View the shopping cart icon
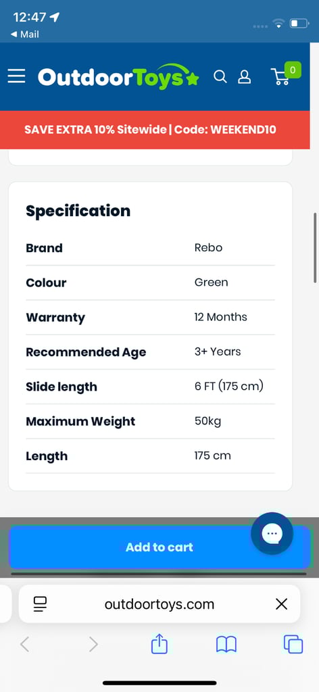Image resolution: width=319 pixels, height=692 pixels. [280, 77]
